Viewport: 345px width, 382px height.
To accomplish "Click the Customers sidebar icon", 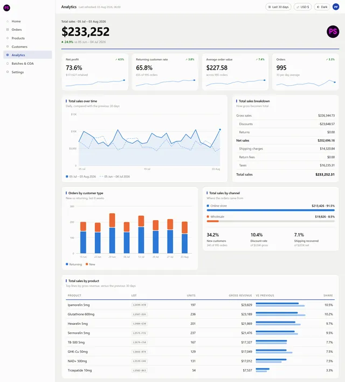I will pyautogui.click(x=8, y=46).
